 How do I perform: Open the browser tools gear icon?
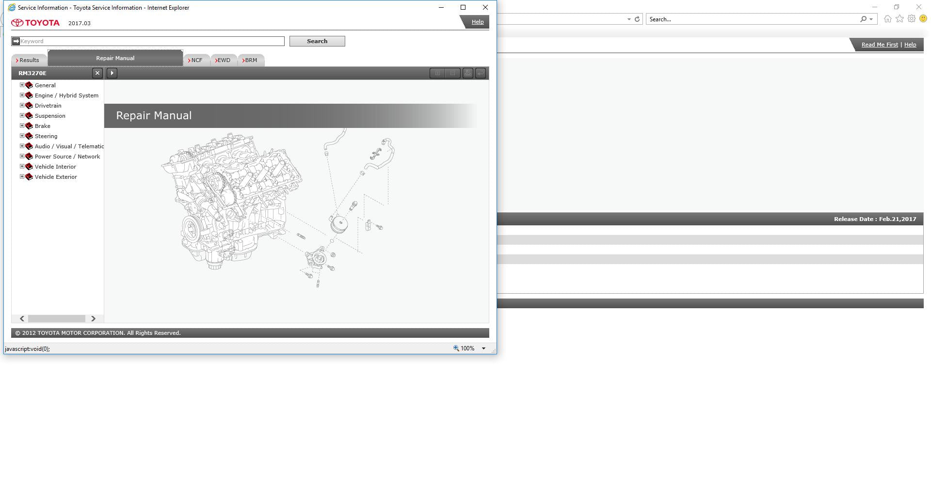click(912, 19)
